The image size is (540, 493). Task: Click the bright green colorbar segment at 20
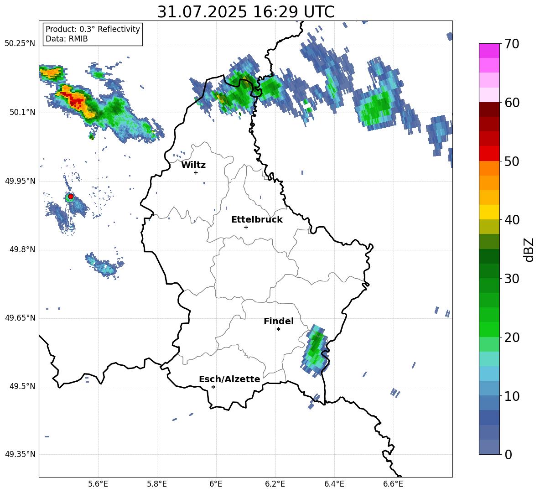pyautogui.click(x=489, y=329)
